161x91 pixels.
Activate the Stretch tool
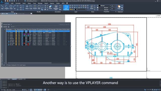[x=35, y=7]
